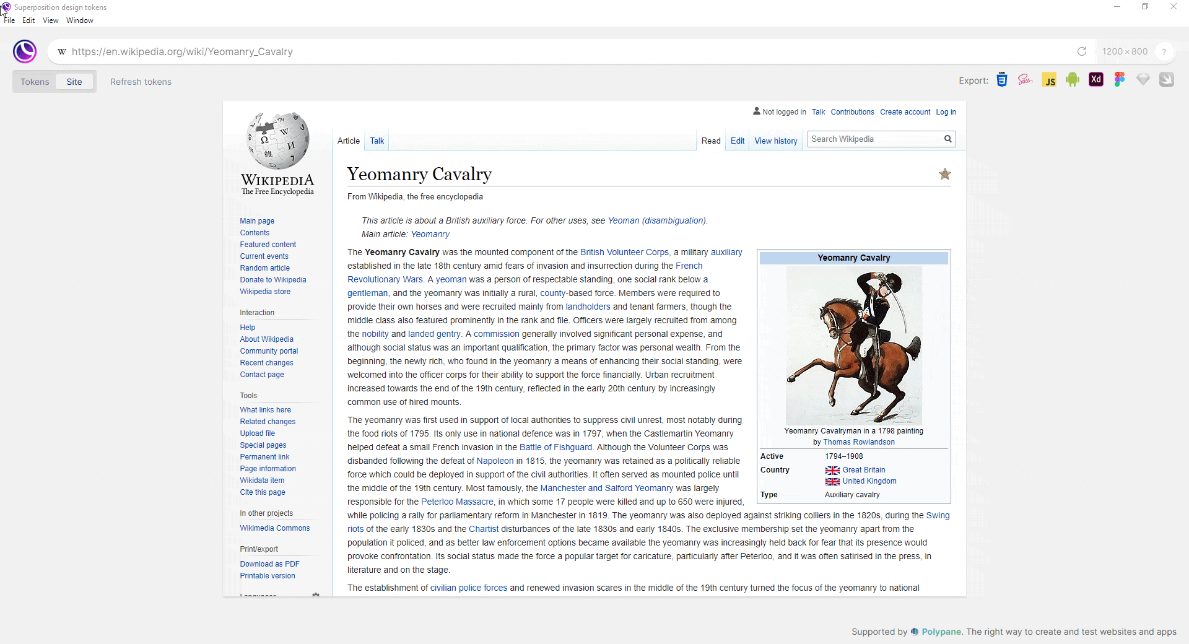Click the Wikipedia search magnifier icon
Viewport: 1189px width, 644px height.
(x=947, y=139)
